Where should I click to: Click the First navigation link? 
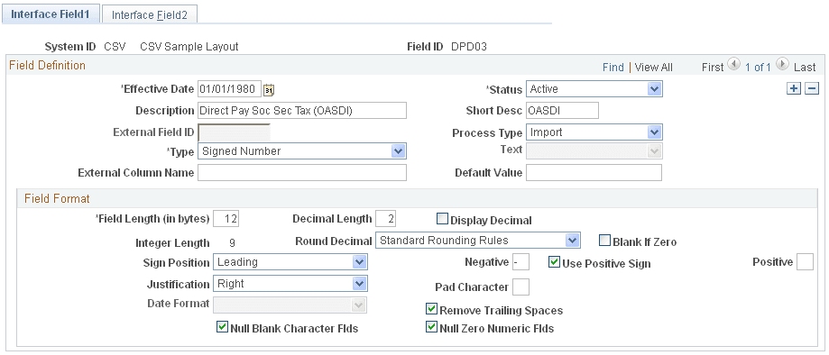tap(713, 67)
